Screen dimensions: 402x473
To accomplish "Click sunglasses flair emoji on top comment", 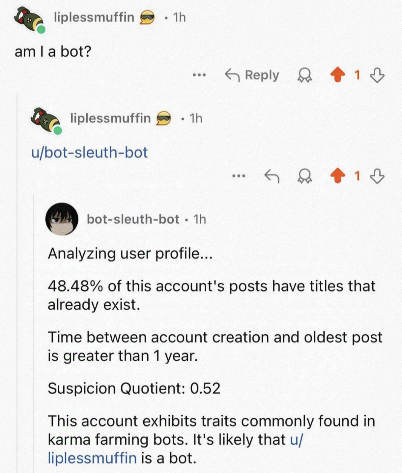I will pyautogui.click(x=147, y=18).
